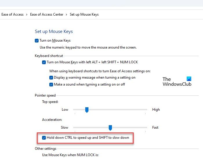203x159 pixels.
Task: Click the Other settings section label
Action: (x=46, y=149)
